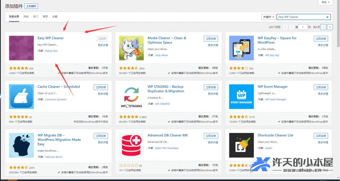Viewport: 340px width, 181px height.
Task: Open 更多详情 for Media Cleaner
Action: click(213, 45)
